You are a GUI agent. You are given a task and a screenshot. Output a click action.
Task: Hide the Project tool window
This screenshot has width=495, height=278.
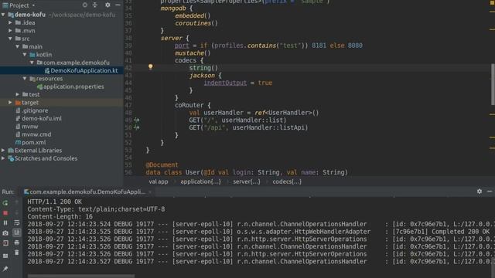[x=118, y=5]
